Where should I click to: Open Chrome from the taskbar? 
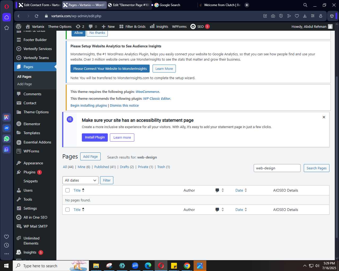pos(187,266)
